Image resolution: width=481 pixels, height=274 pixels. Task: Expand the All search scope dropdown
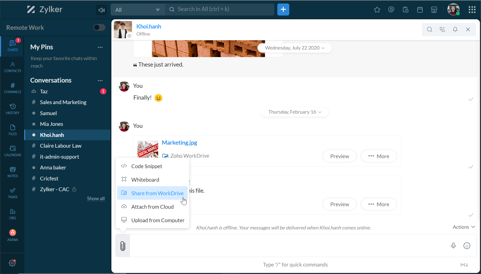(138, 10)
